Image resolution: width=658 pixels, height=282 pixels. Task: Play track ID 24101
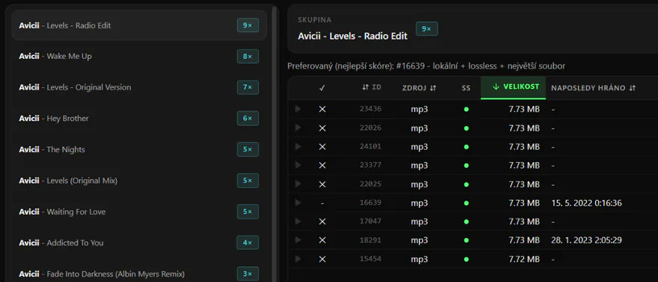click(298, 146)
